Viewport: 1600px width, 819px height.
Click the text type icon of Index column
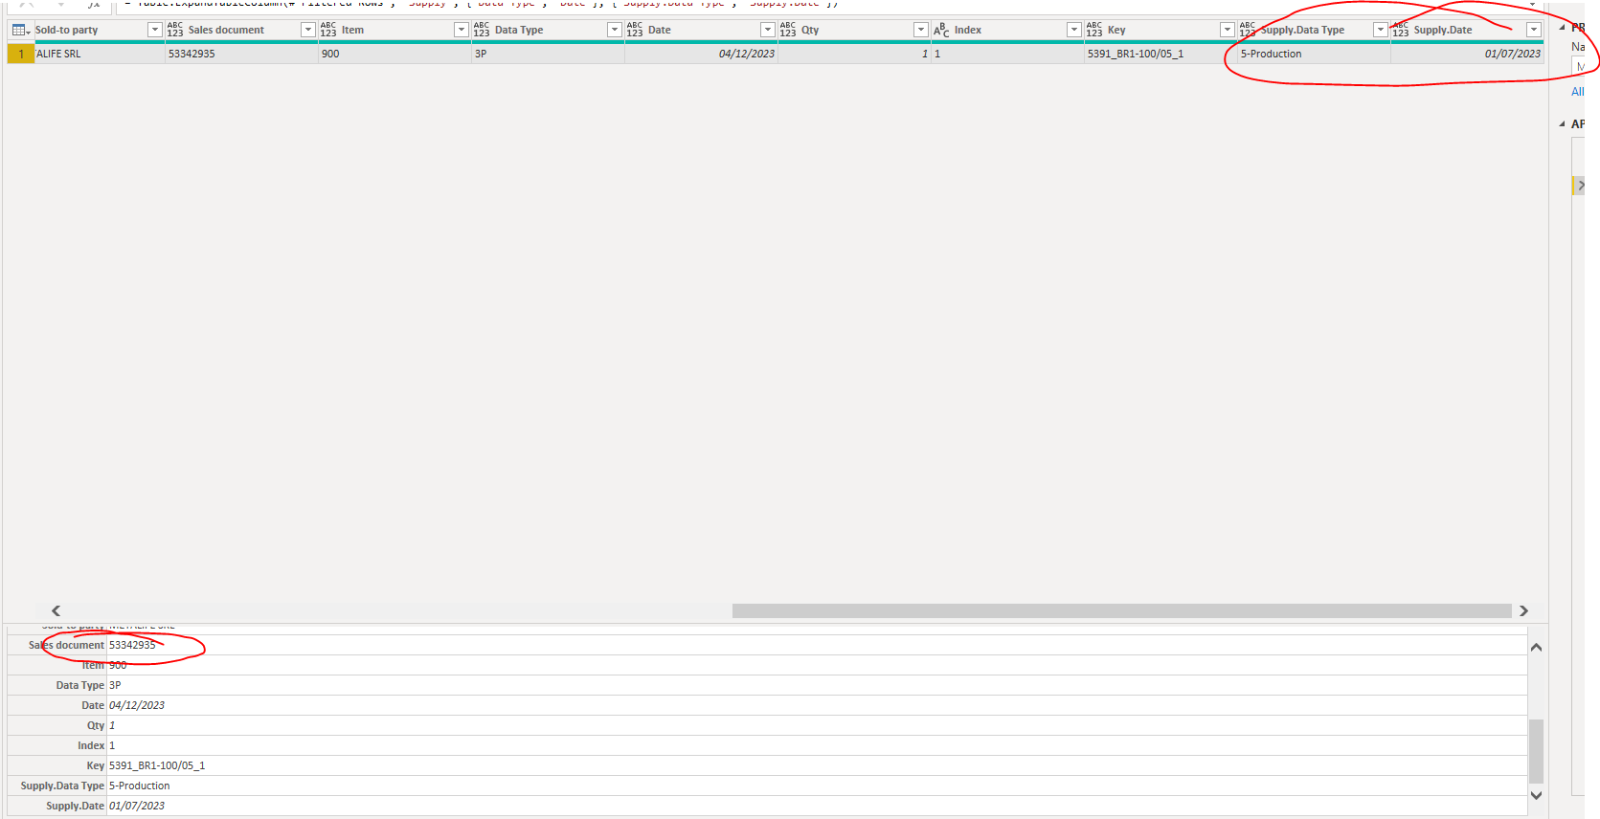coord(941,30)
